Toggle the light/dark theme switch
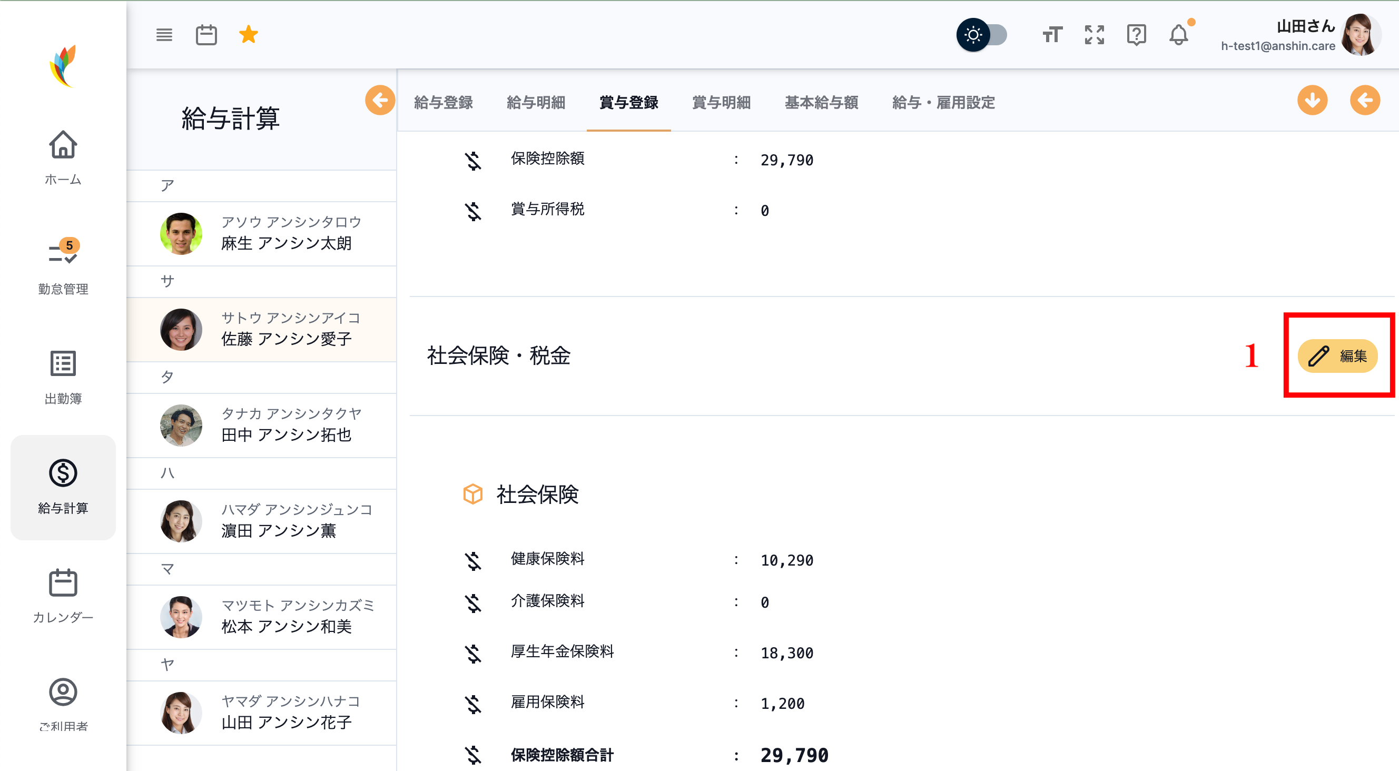This screenshot has height=771, width=1399. point(982,35)
